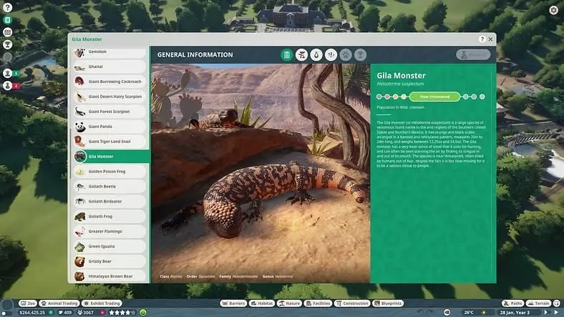
Task: Open Animal Trading in bottom bar
Action: [59, 303]
